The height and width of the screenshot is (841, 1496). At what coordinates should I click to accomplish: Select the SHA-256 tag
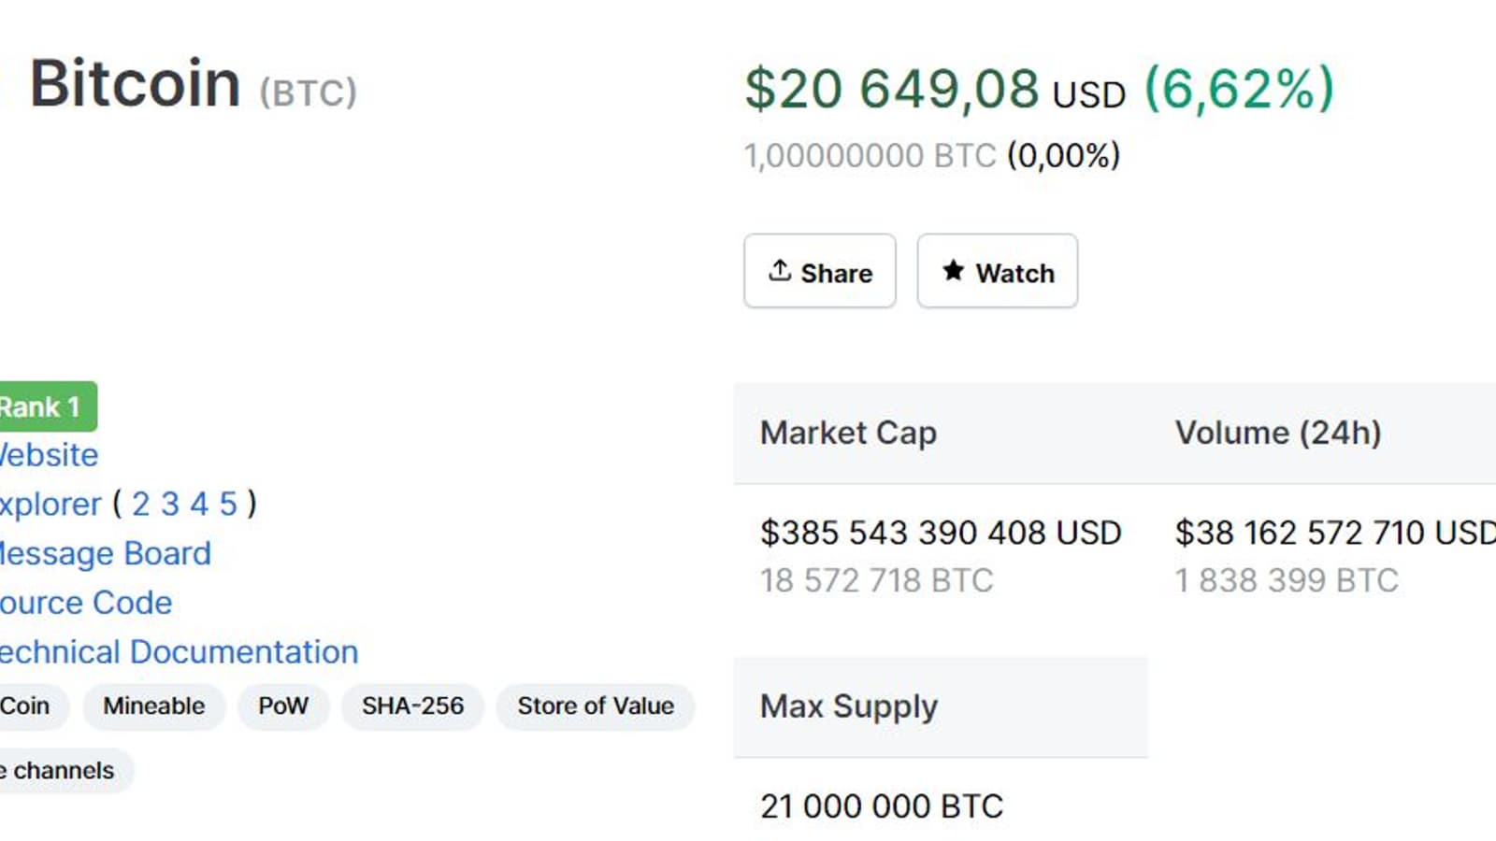coord(412,706)
